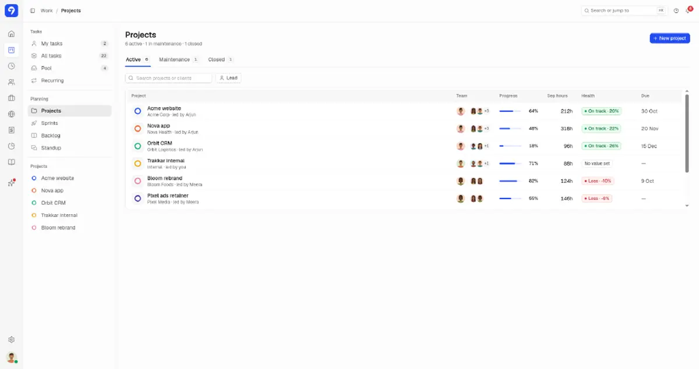This screenshot has width=699, height=369.
Task: Focus the Search projects or clients field
Action: [169, 78]
